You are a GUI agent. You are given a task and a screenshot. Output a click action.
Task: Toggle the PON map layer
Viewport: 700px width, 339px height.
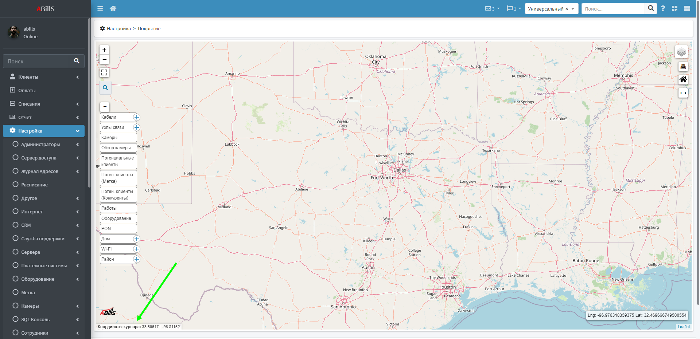click(x=118, y=229)
